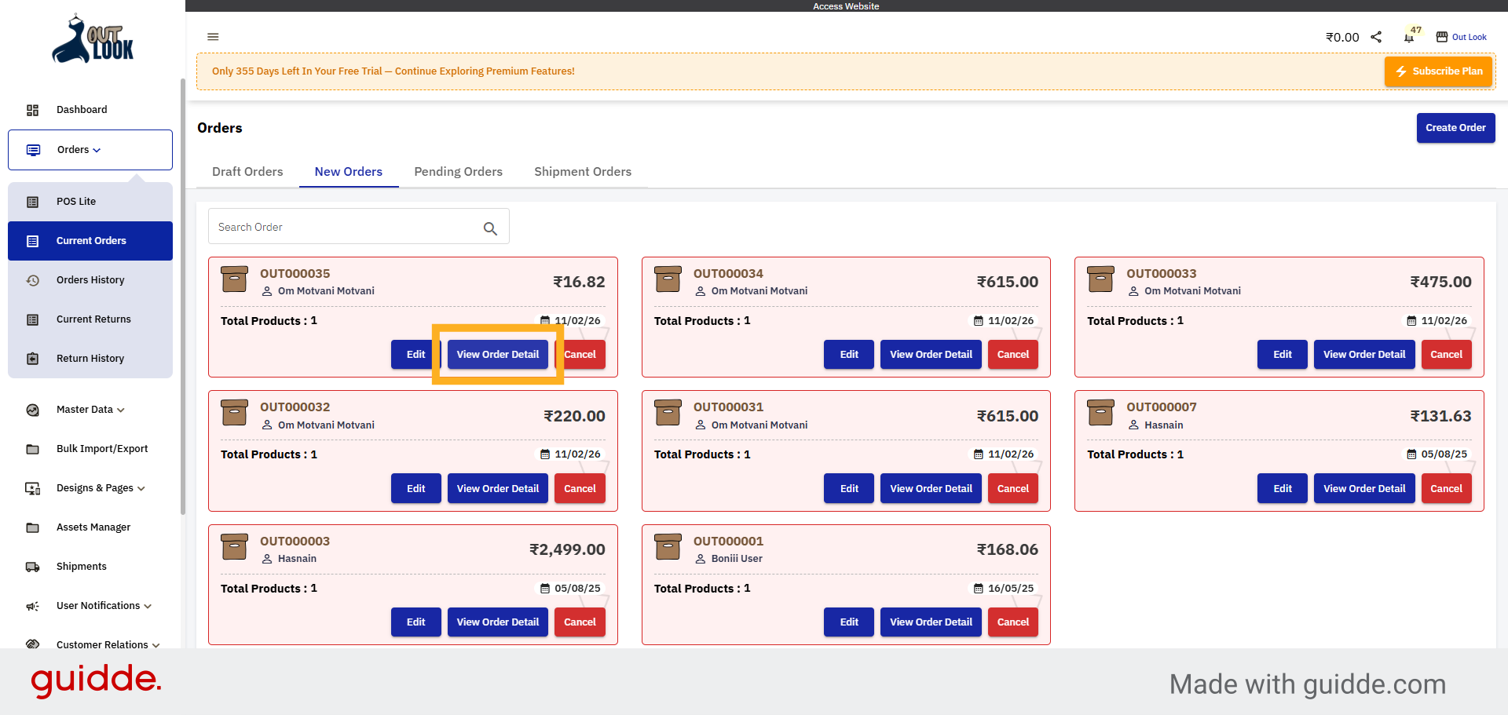Open the Shipment Orders tab
The width and height of the screenshot is (1508, 715).
coord(582,172)
